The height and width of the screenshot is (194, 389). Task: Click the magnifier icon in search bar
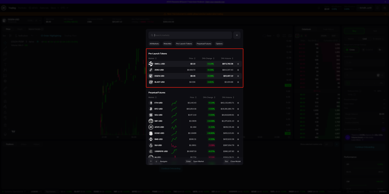click(152, 35)
